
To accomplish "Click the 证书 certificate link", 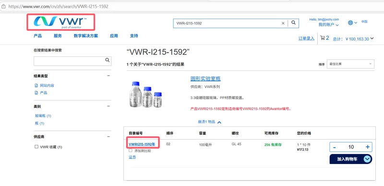I will point(132,157).
